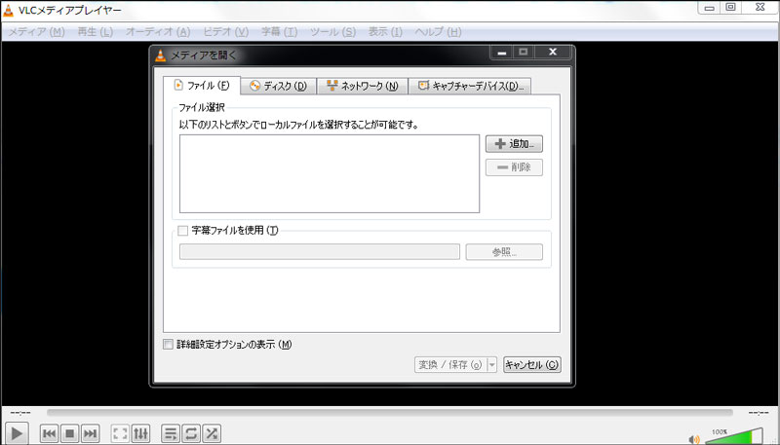The image size is (780, 445).
Task: Show the playlist icon
Action: [x=171, y=433]
